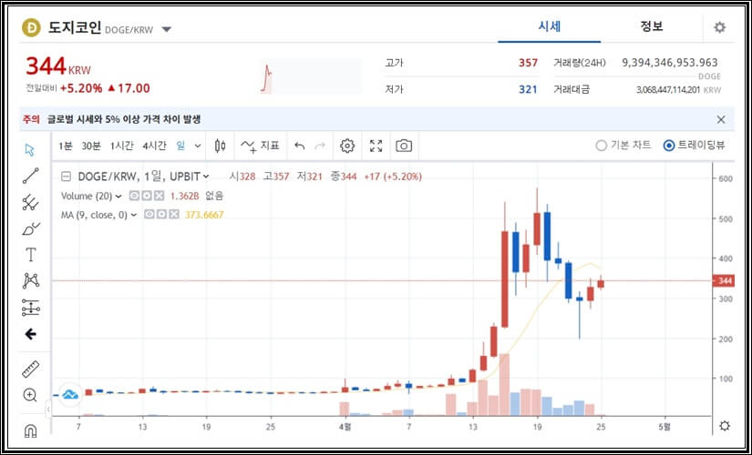Close the 주의 price difference notice
The width and height of the screenshot is (752, 455).
(721, 120)
